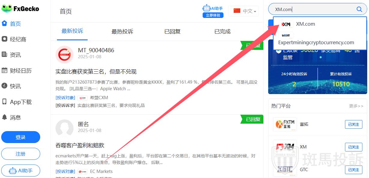This screenshot has width=369, height=178.
Task: Choose Expertminingcryptocurrency.com suggestion
Action: (316, 42)
